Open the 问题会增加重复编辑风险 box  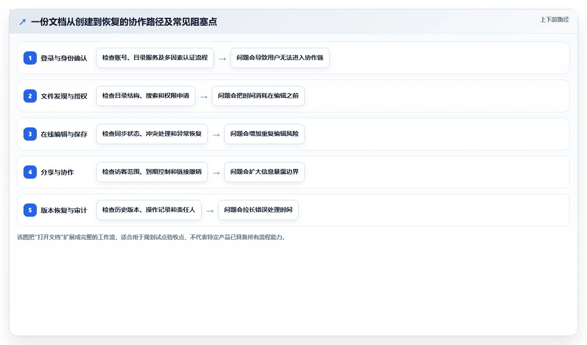(x=264, y=134)
